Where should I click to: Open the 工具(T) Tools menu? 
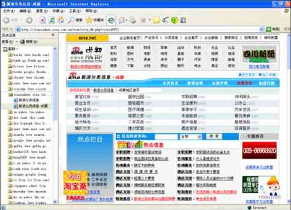pos(75,11)
